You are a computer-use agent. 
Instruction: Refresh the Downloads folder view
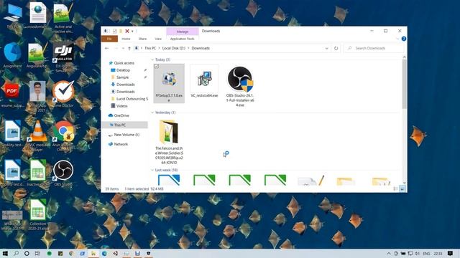(336, 48)
